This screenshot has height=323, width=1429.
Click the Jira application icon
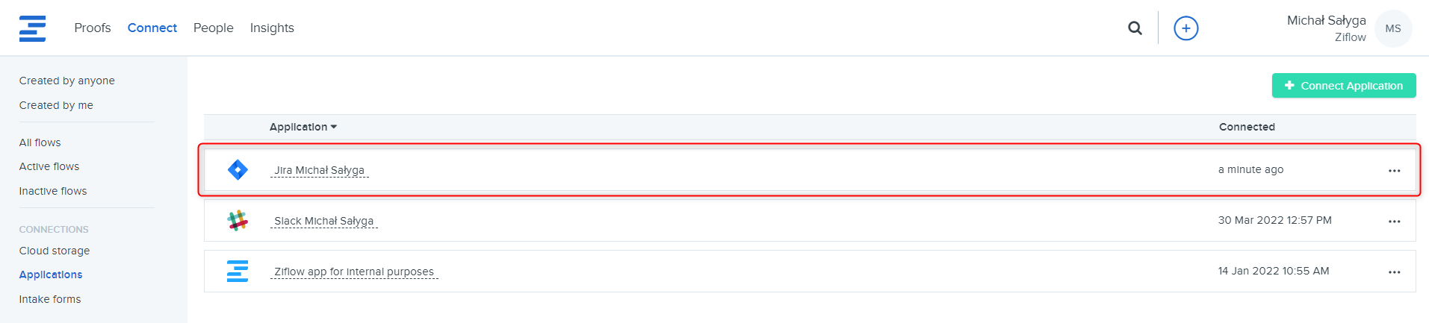tap(238, 170)
